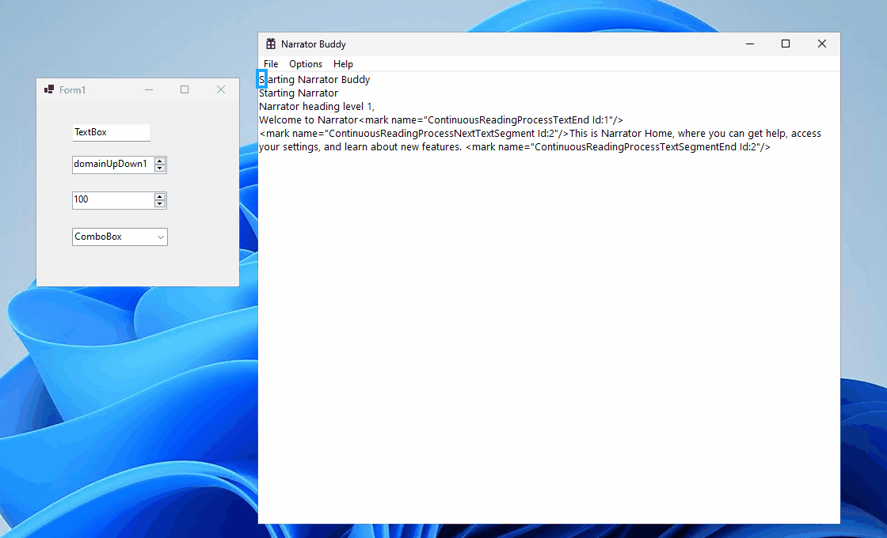Close the Form1 window
This screenshot has width=887, height=538.
pyautogui.click(x=221, y=90)
